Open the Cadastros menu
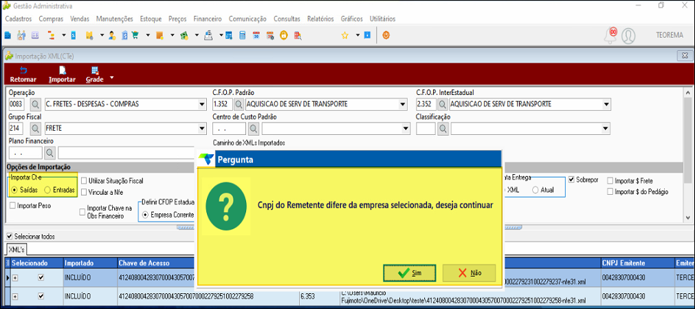The image size is (695, 309). pyautogui.click(x=18, y=19)
